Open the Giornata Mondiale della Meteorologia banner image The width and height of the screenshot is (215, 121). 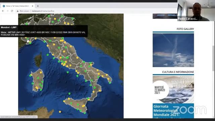[173, 90]
